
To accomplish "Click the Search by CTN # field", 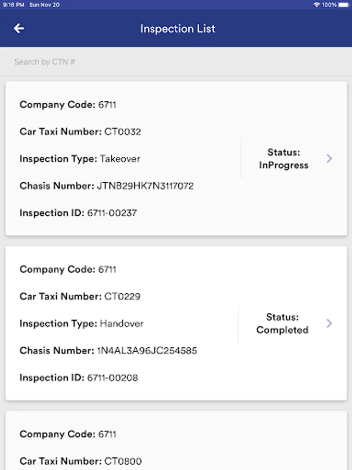I will 176,62.
